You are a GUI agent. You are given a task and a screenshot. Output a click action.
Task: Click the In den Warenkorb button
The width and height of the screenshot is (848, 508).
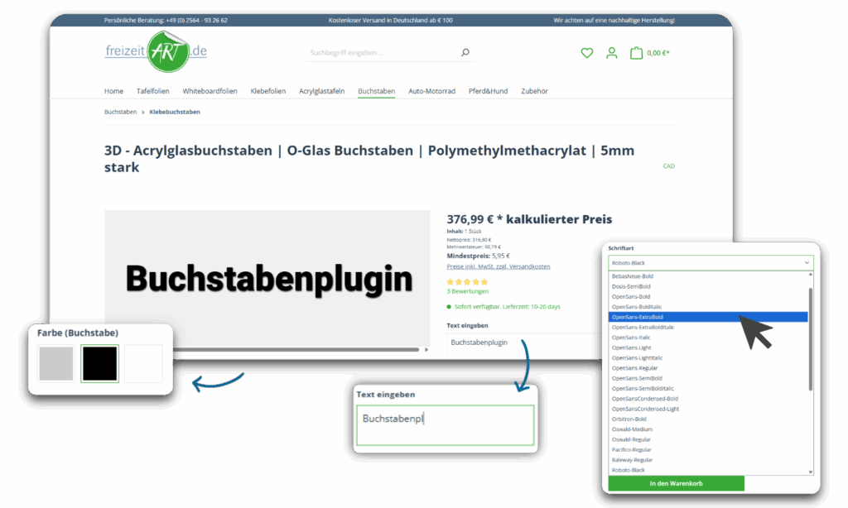point(675,483)
